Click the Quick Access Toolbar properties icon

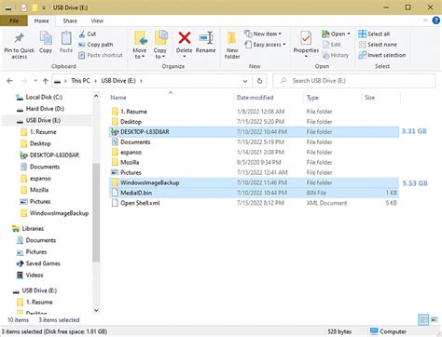pyautogui.click(x=24, y=7)
